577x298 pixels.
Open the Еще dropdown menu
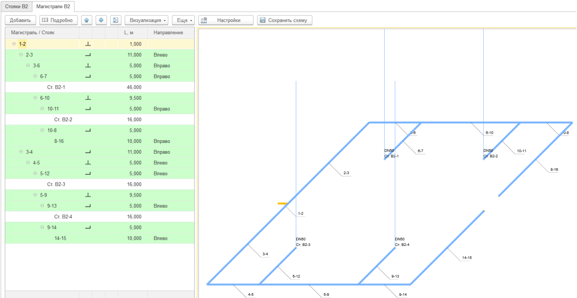click(183, 20)
